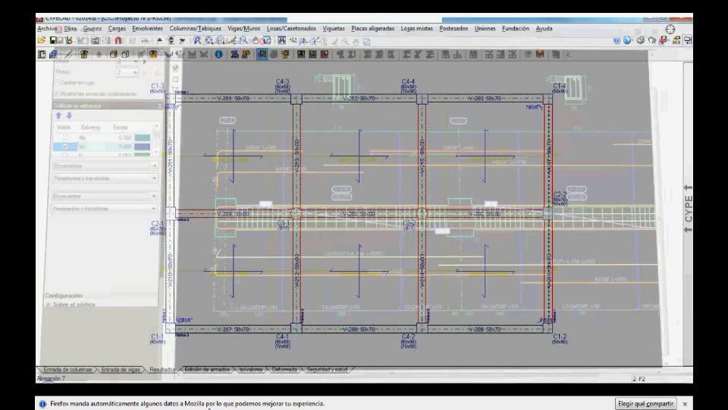Click the 'Escala' column header
The width and height of the screenshot is (728, 410).
121,128
